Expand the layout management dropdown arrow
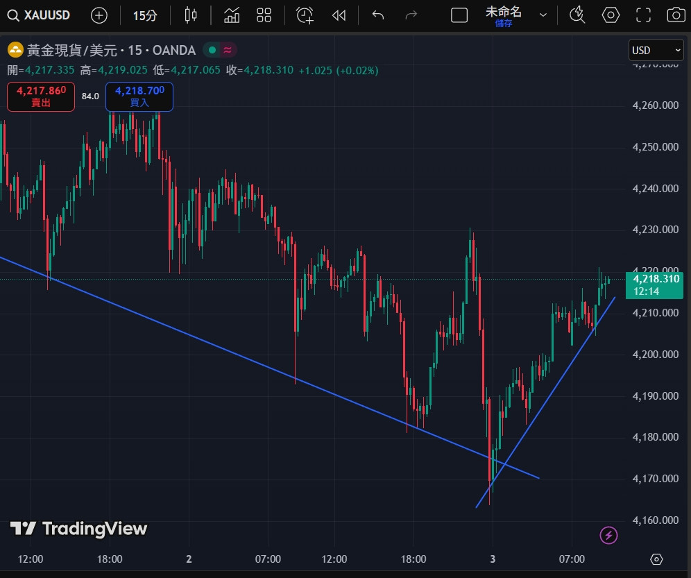Image resolution: width=691 pixels, height=578 pixels. [x=543, y=15]
